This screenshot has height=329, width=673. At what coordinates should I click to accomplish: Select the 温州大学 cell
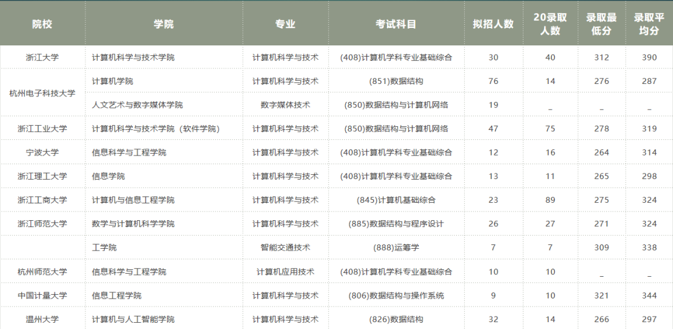tap(42, 319)
